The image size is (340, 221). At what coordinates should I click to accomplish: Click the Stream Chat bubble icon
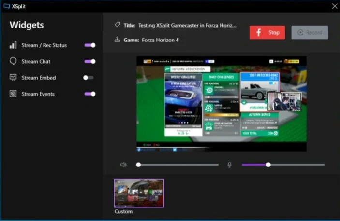click(13, 61)
